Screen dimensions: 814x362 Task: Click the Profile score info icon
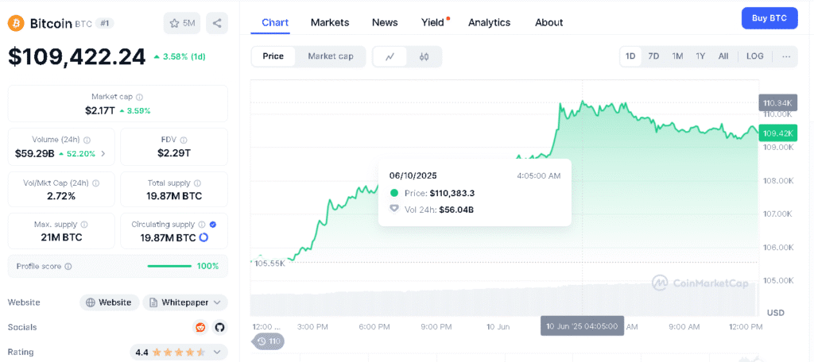[68, 267]
